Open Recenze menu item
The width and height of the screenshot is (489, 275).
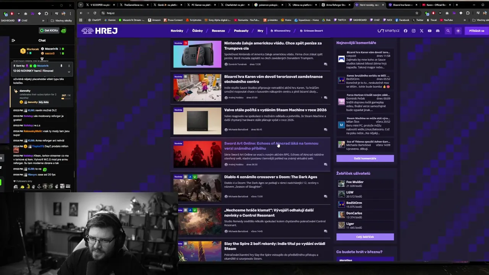tap(218, 31)
